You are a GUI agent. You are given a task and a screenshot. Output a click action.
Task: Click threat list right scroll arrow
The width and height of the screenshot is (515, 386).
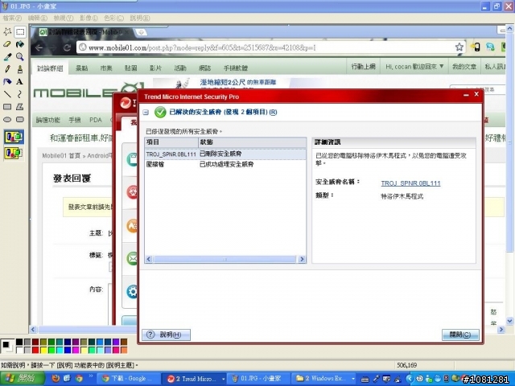point(302,259)
